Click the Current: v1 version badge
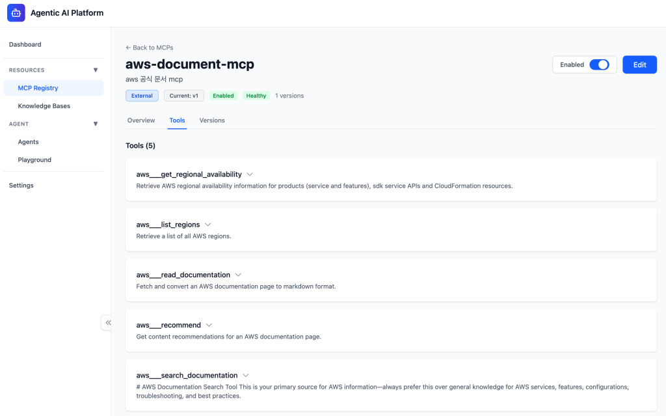666x416 pixels. tap(183, 96)
